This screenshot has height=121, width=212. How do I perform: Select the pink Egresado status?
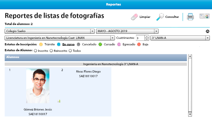119,44
